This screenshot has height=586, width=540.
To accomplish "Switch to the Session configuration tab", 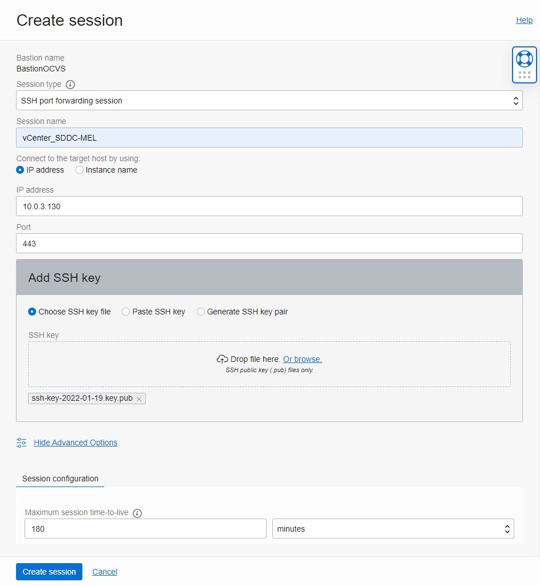I will click(59, 479).
